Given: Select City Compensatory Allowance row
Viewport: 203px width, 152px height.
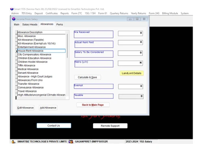Looking at the screenshot, I should pos(41,54).
